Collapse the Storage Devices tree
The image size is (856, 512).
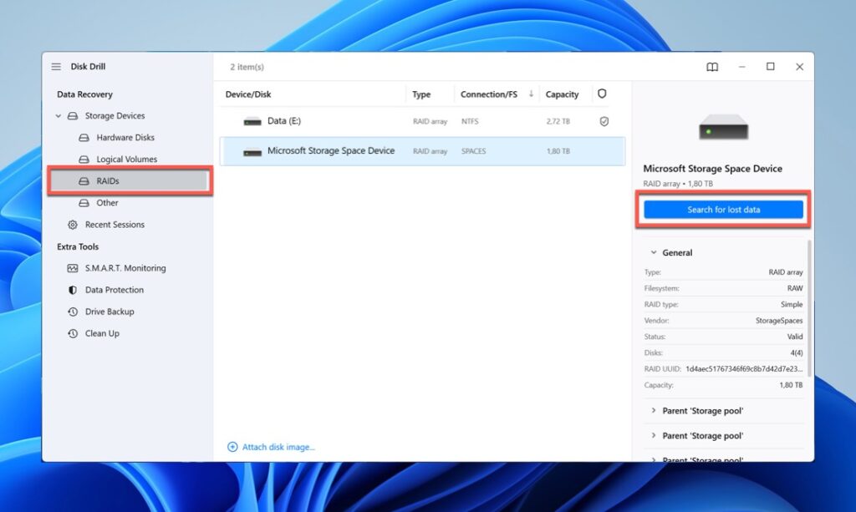pyautogui.click(x=58, y=115)
